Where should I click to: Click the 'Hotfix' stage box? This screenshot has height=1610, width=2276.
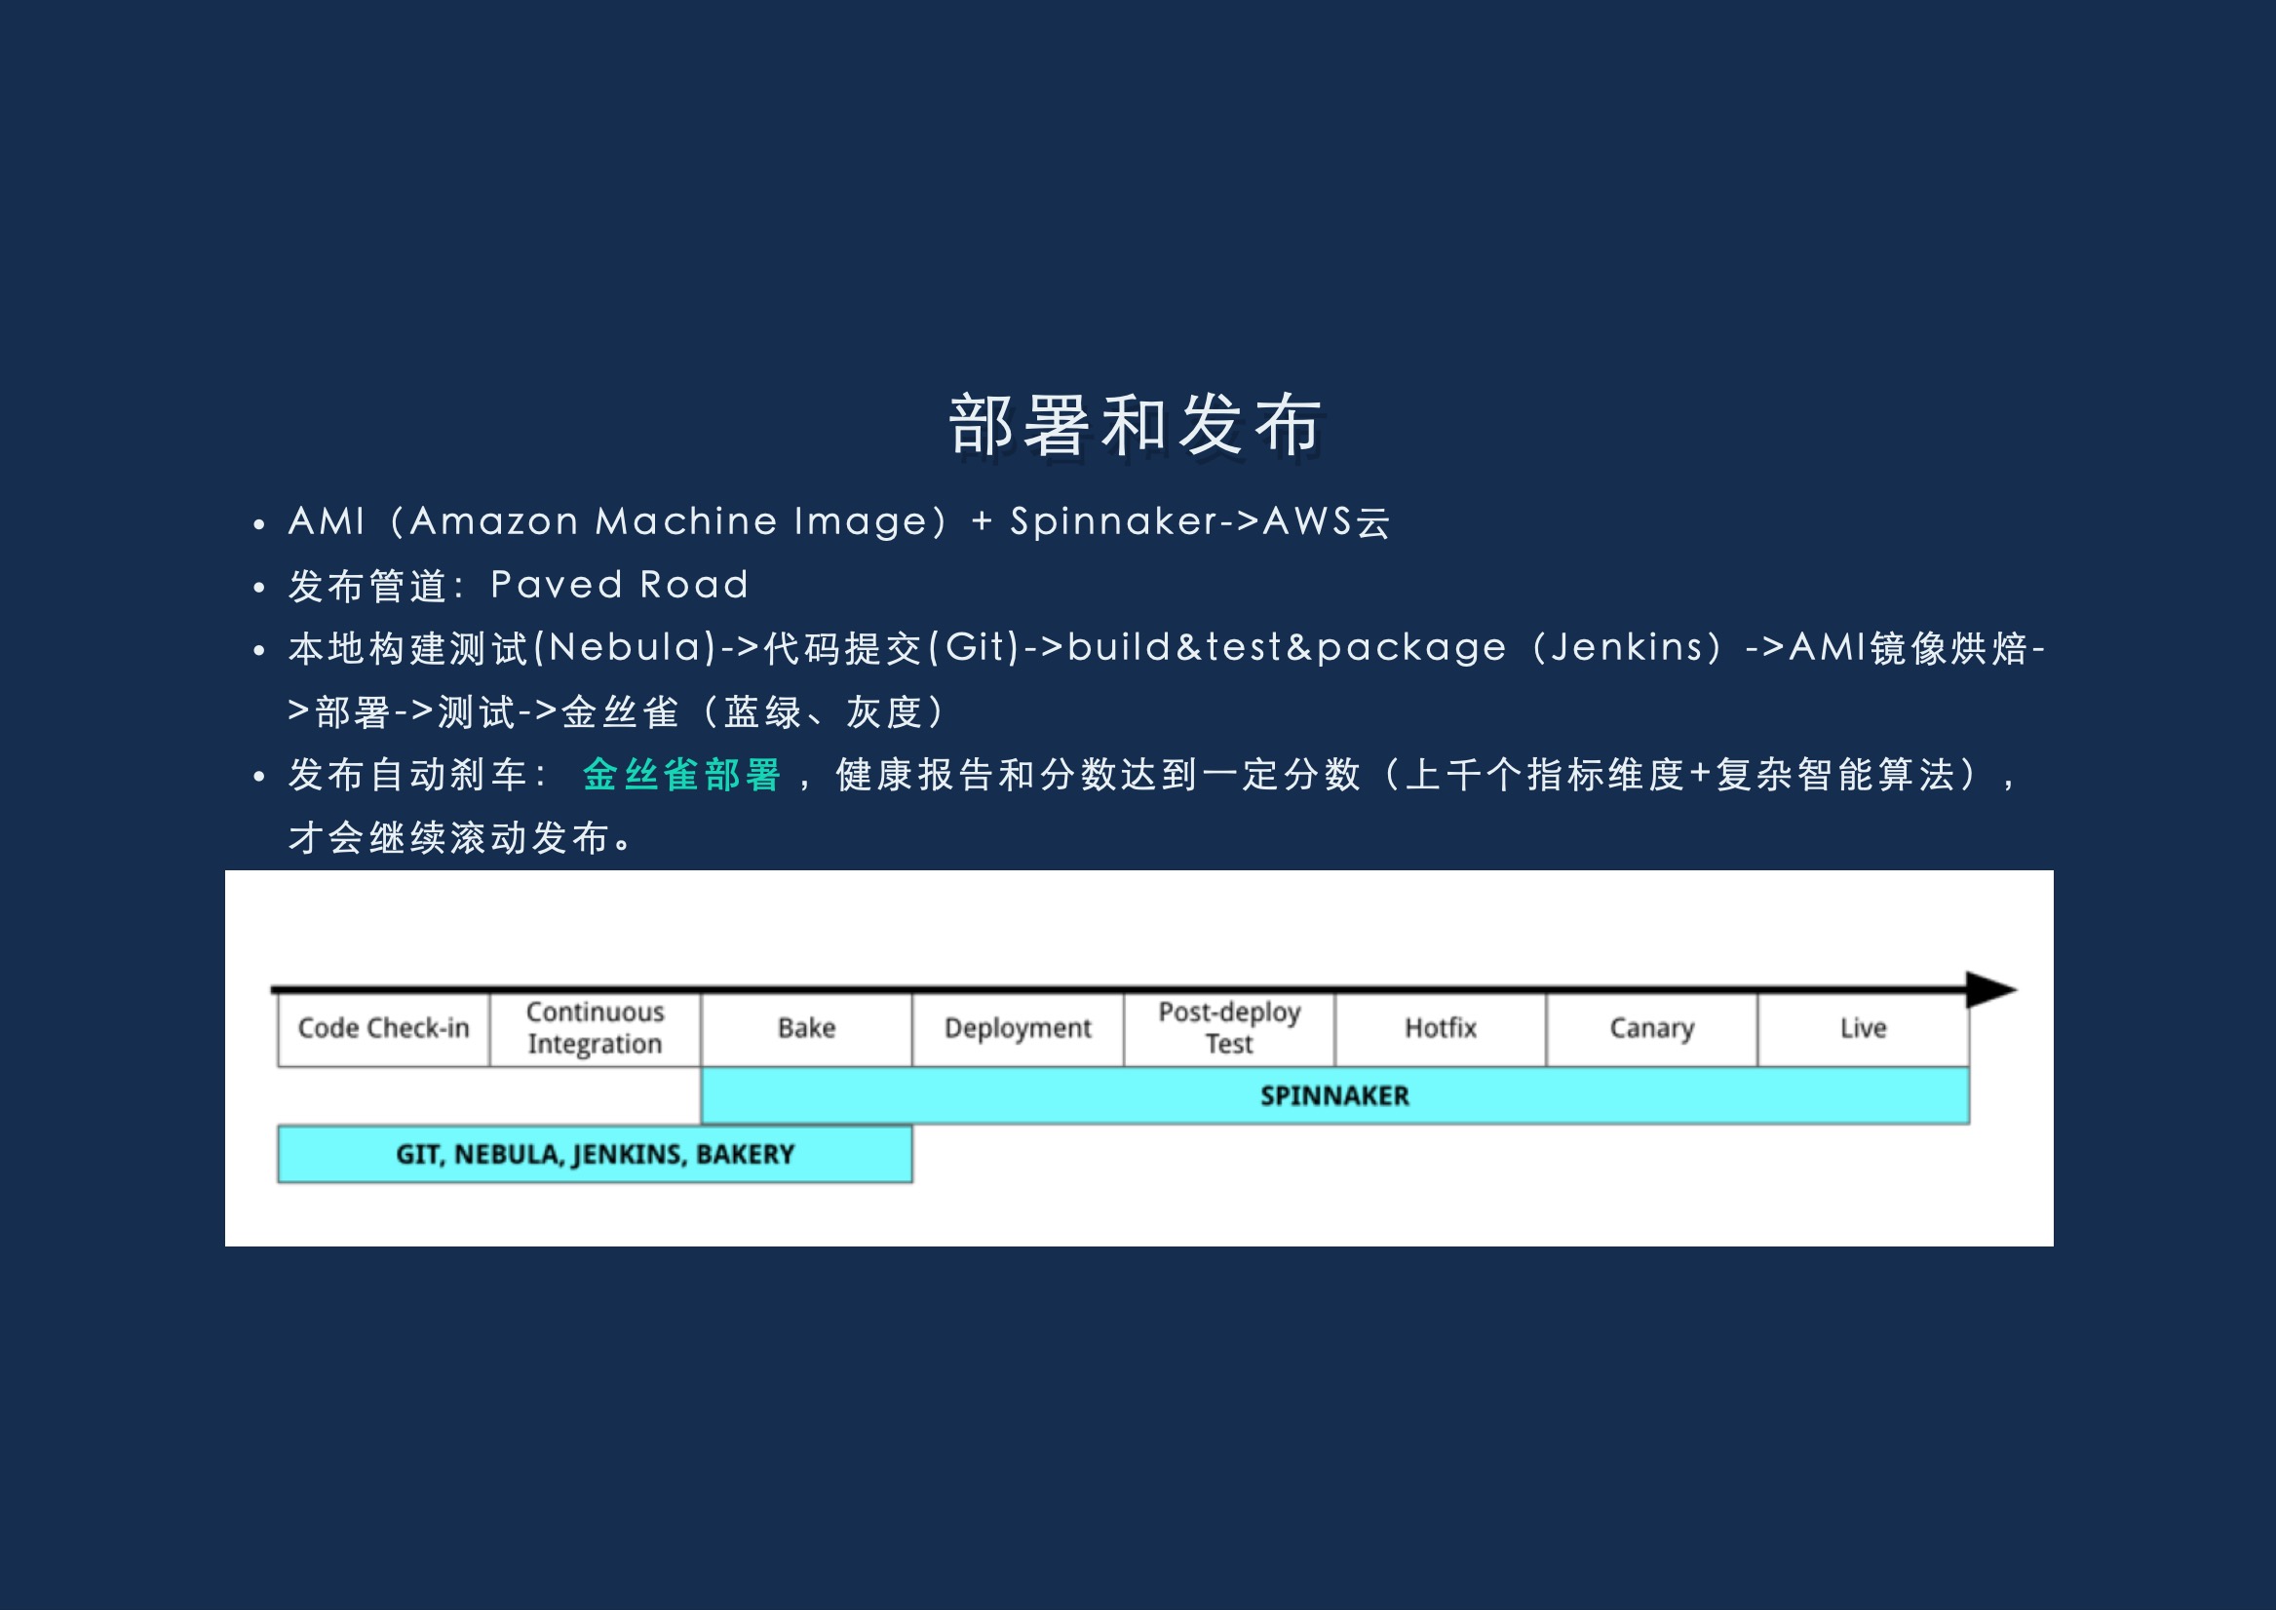point(1441,1029)
